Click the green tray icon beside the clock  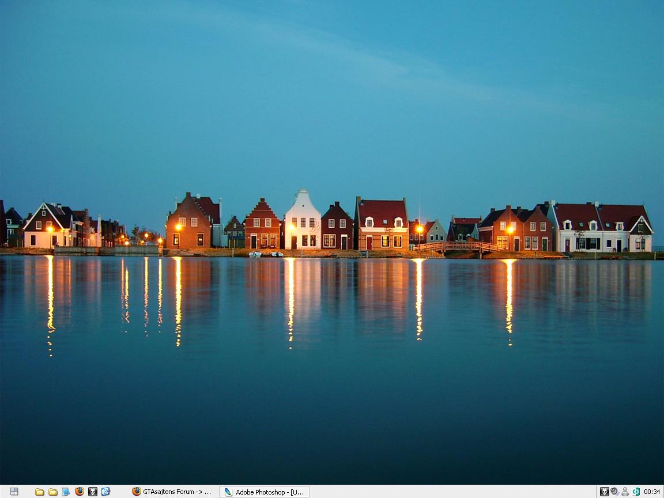636,492
